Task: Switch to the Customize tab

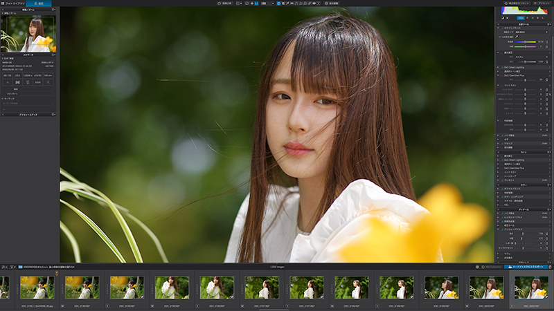Action: point(39,3)
